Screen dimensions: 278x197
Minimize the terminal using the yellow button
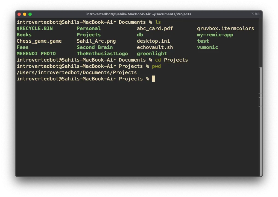25,14
